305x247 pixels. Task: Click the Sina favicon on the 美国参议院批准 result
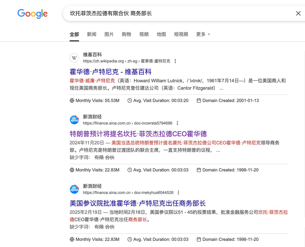pos(74,189)
